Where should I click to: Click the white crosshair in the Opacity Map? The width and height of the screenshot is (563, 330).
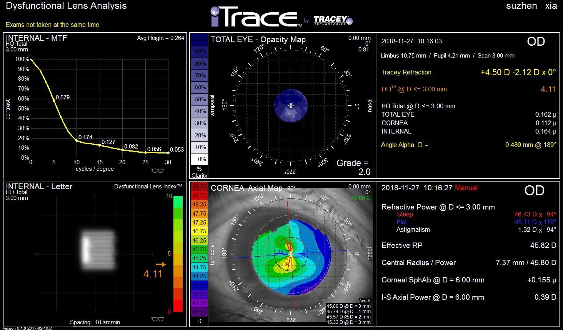pos(291,106)
